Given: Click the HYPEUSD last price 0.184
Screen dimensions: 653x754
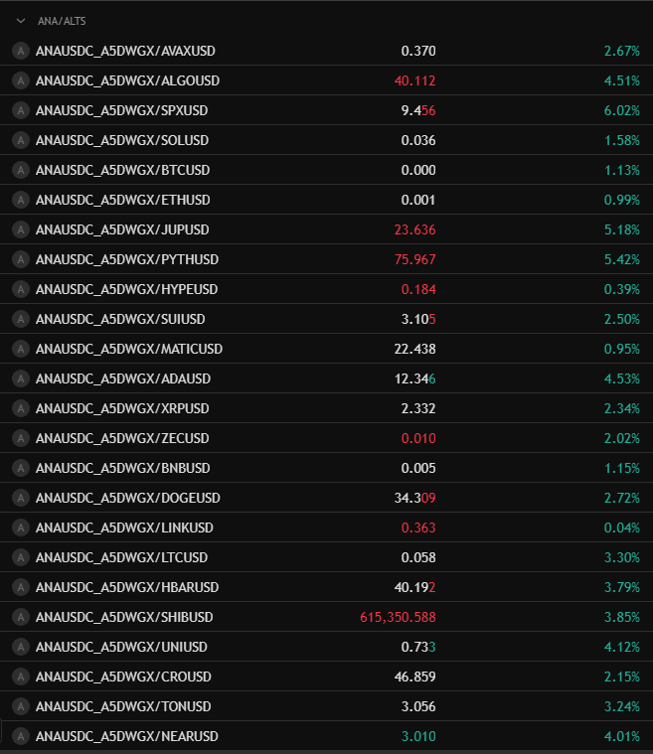Looking at the screenshot, I should [418, 289].
